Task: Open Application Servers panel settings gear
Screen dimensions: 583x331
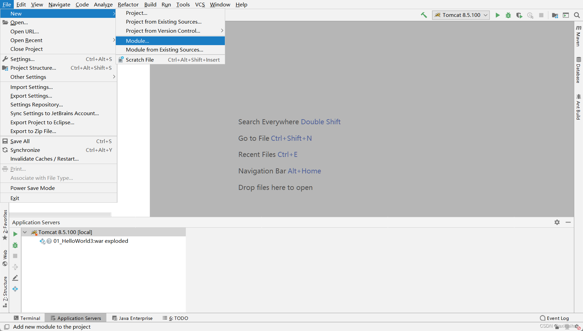Action: [557, 222]
